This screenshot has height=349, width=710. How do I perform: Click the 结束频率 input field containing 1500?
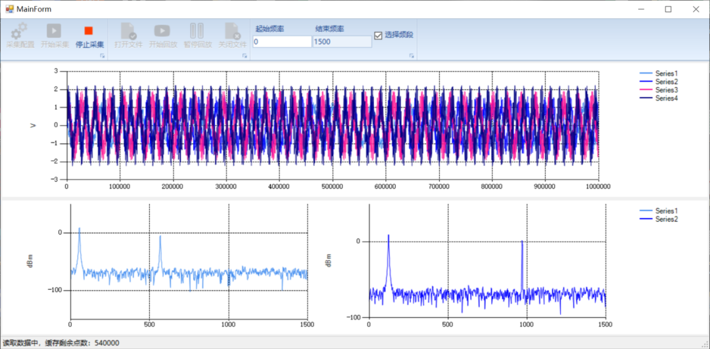(x=342, y=41)
